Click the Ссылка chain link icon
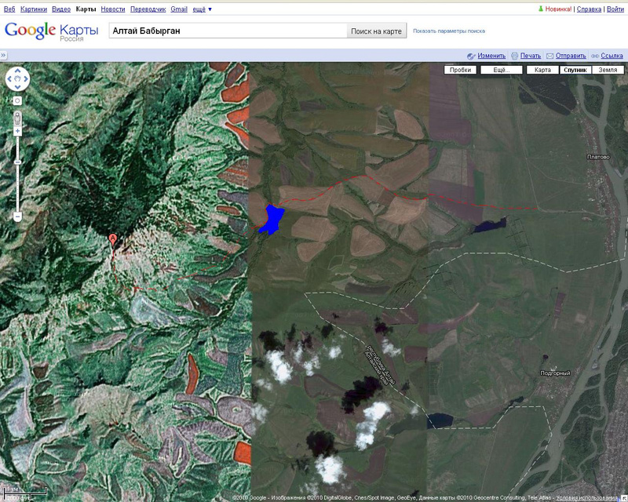The image size is (628, 502). tap(595, 56)
